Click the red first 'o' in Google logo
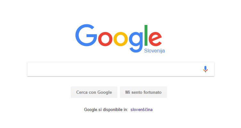 coord(105,39)
